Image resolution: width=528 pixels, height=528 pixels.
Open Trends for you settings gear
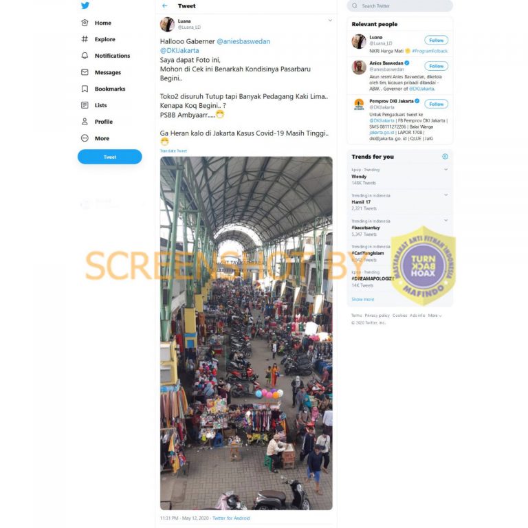click(x=445, y=157)
